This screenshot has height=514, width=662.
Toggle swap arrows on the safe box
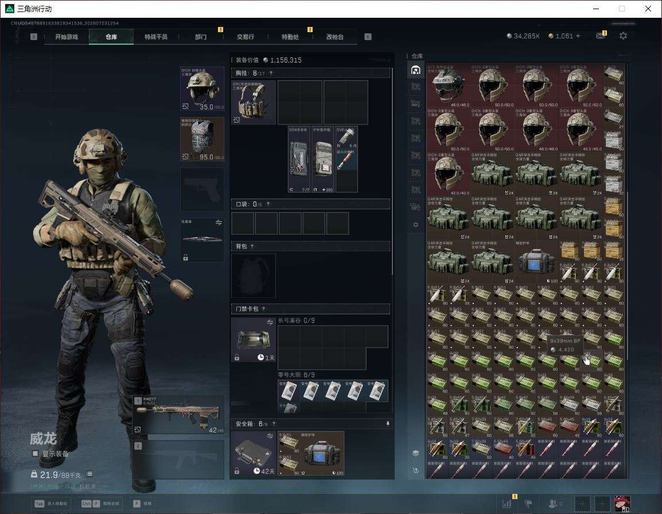pos(270,436)
